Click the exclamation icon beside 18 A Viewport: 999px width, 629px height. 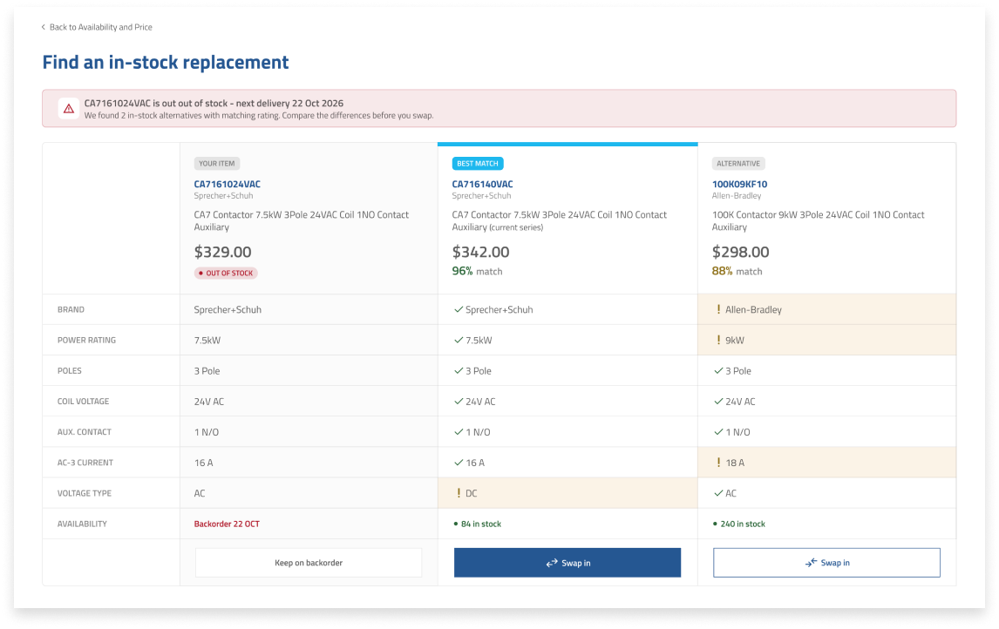pyautogui.click(x=718, y=463)
